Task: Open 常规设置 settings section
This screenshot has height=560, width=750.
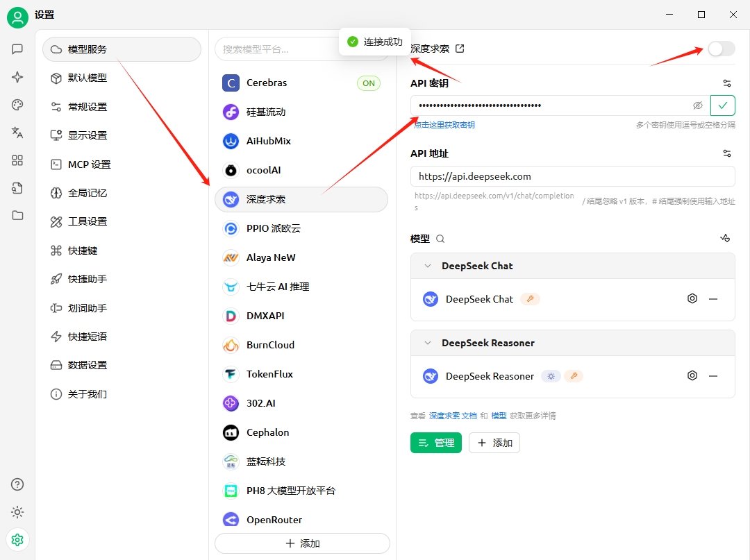Action: click(122, 107)
